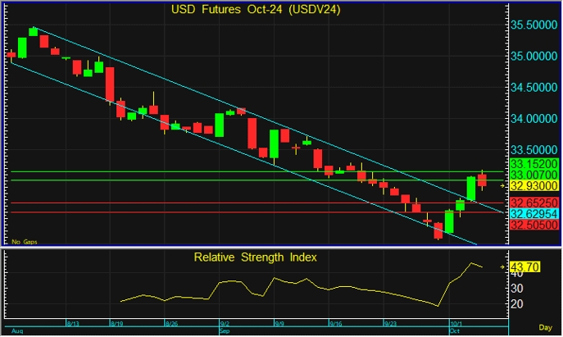563x337 pixels.
Task: Click the yellow arrow beside RSI 43.70
Action: [502, 266]
